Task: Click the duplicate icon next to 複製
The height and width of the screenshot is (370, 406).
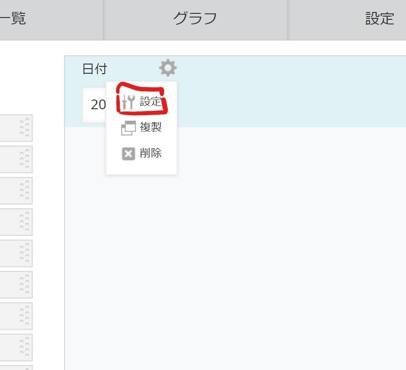Action: tap(129, 128)
